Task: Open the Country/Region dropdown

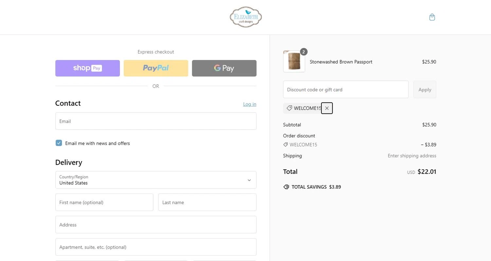Action: pyautogui.click(x=156, y=180)
